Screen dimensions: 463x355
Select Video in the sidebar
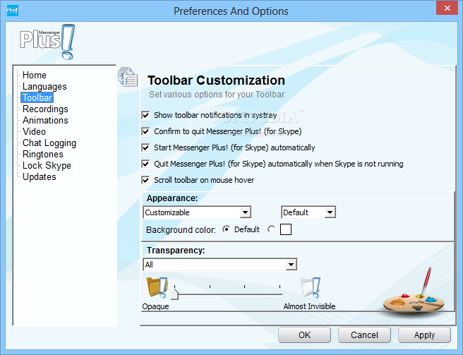pos(34,132)
